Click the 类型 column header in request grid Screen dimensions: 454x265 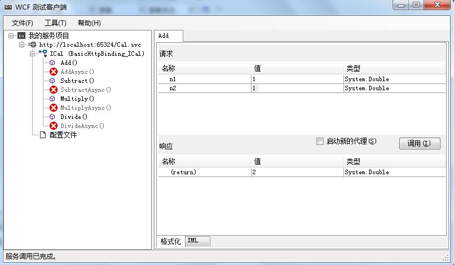pos(394,68)
